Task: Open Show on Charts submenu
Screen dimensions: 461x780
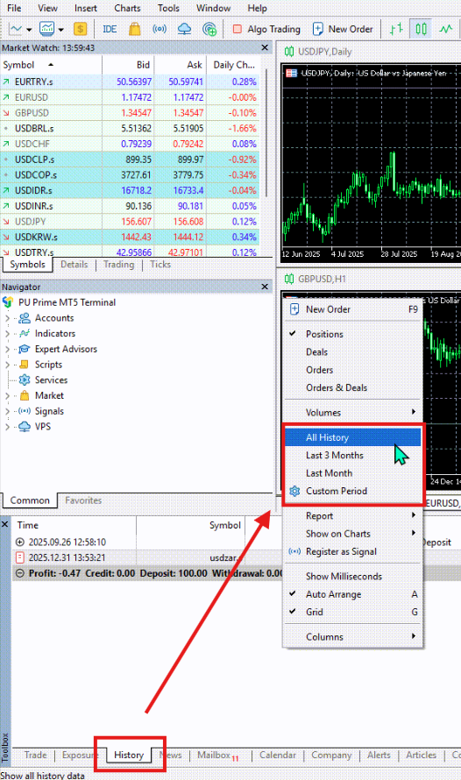Action: (353, 535)
